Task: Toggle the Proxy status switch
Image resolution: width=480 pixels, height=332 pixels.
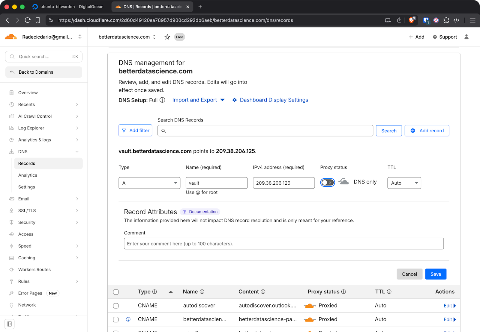Action: coord(327,182)
